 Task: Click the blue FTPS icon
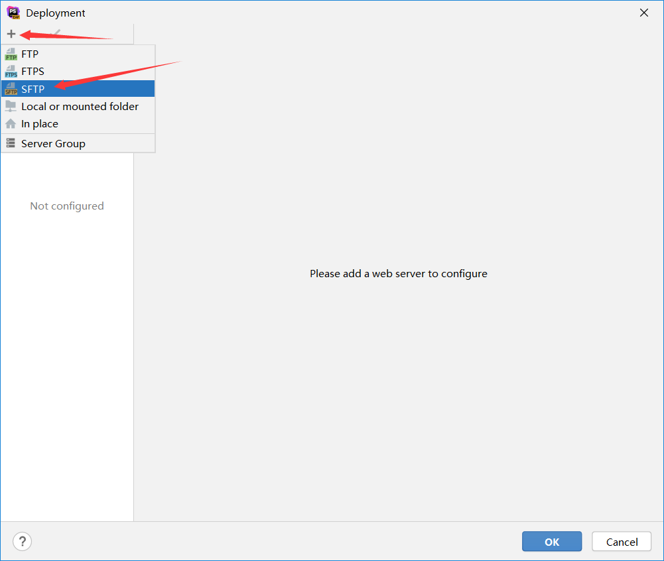[11, 72]
